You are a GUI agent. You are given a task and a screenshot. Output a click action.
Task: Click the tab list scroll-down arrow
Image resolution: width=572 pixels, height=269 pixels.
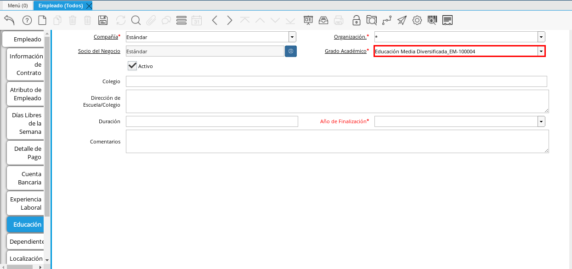pyautogui.click(x=46, y=260)
